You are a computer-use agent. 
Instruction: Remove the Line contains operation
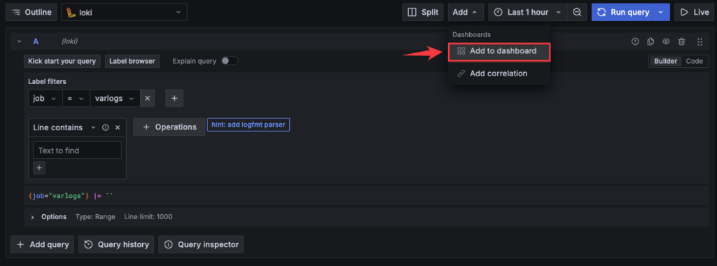(x=118, y=127)
